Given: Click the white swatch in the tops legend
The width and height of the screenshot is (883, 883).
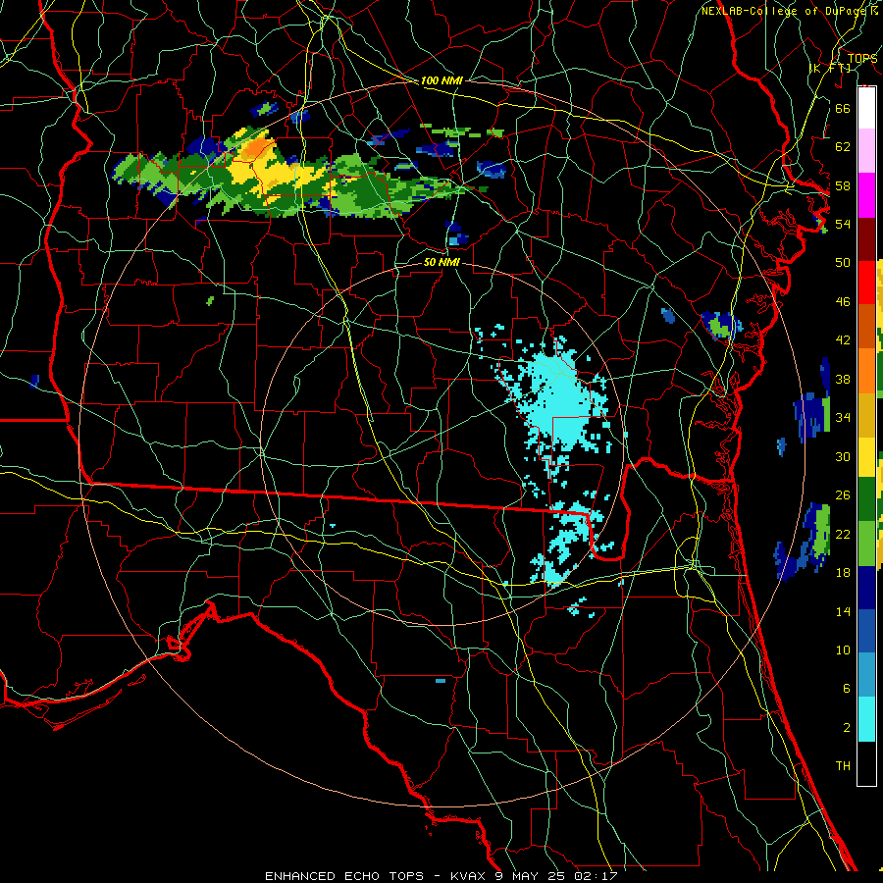Looking at the screenshot, I should click(x=866, y=108).
